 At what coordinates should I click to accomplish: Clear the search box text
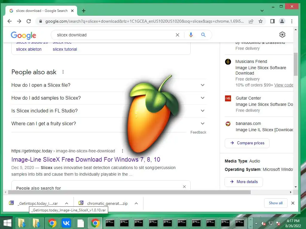coord(178,35)
